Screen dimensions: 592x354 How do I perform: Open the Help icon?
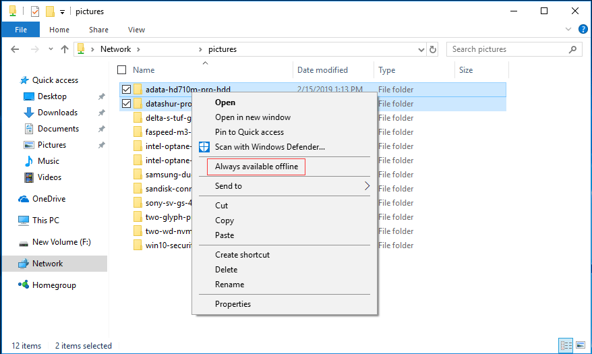pyautogui.click(x=583, y=29)
